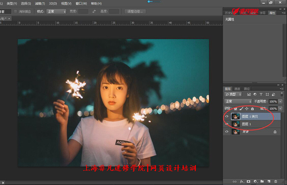Open the 样式 dropdown set to 正常

56,11
